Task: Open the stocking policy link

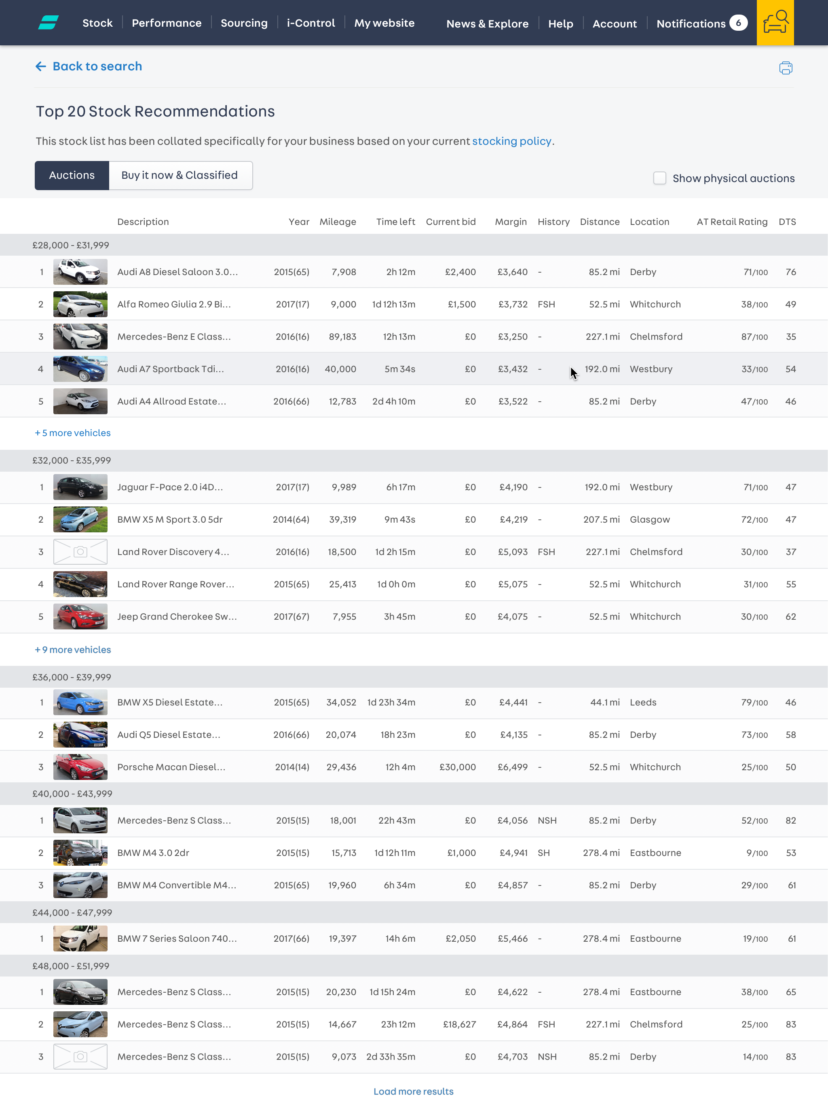Action: pos(512,141)
